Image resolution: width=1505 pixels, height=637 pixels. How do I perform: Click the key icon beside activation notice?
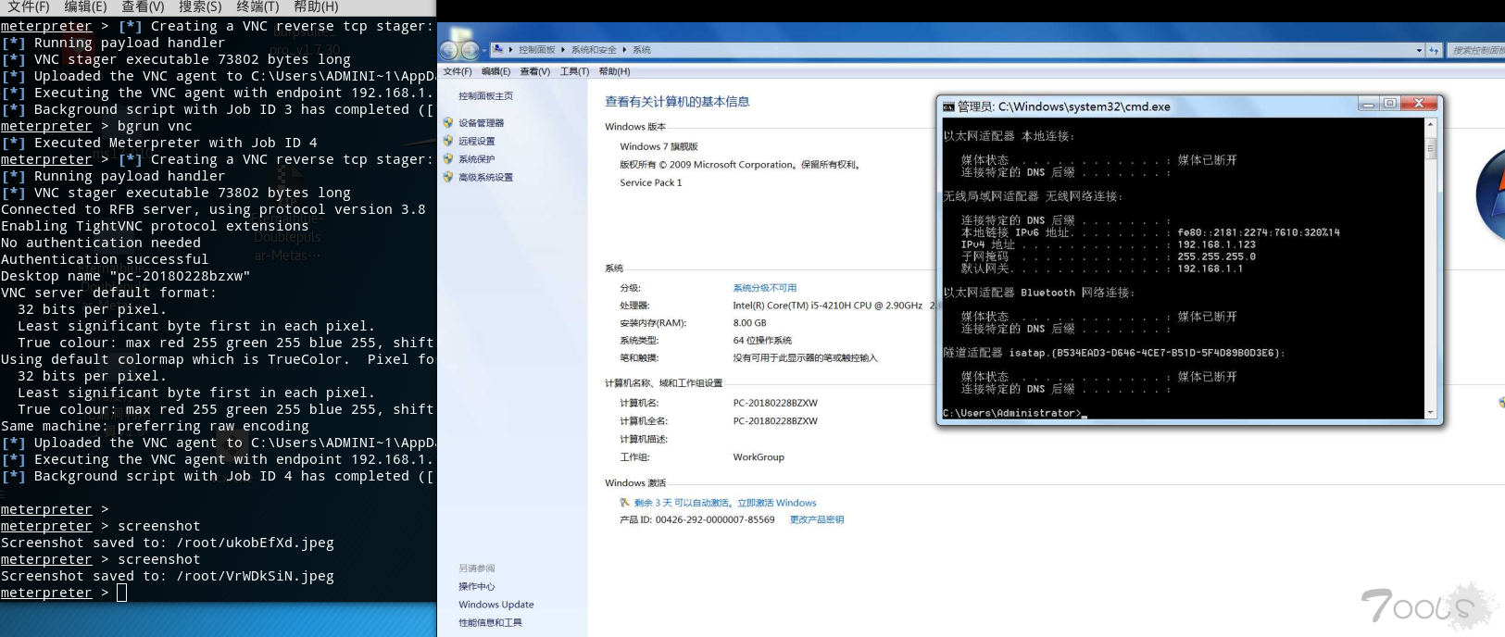[x=624, y=503]
